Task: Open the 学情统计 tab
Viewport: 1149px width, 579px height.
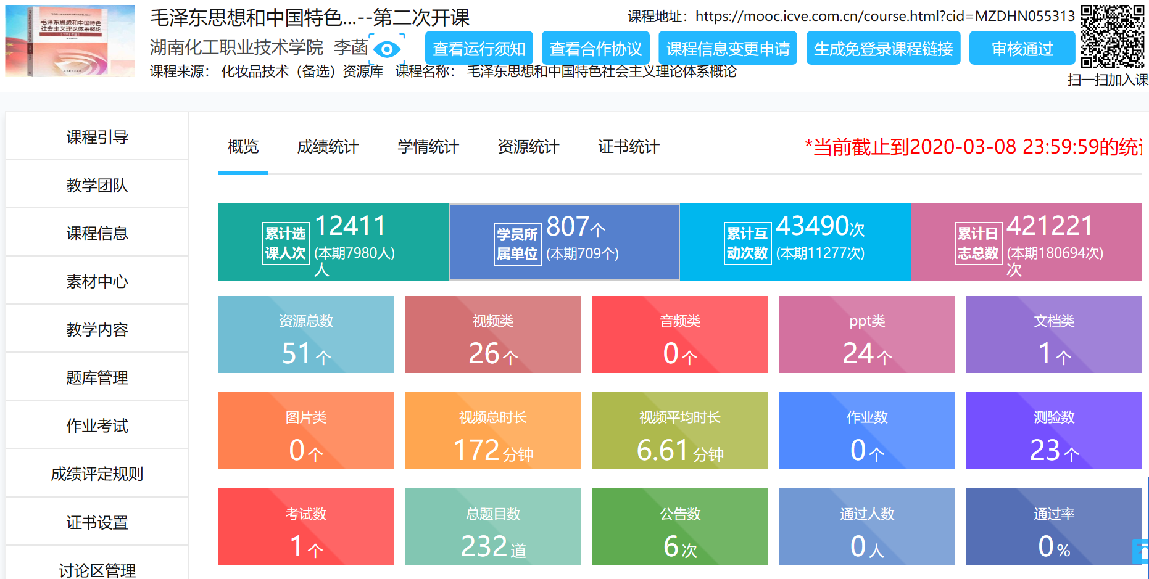Action: pos(428,147)
